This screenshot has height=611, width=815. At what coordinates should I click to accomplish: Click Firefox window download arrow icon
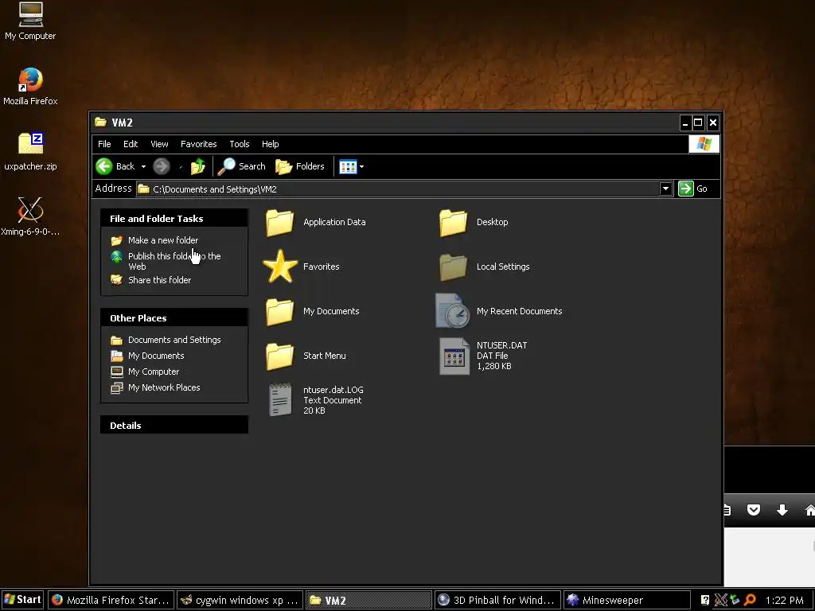(782, 510)
